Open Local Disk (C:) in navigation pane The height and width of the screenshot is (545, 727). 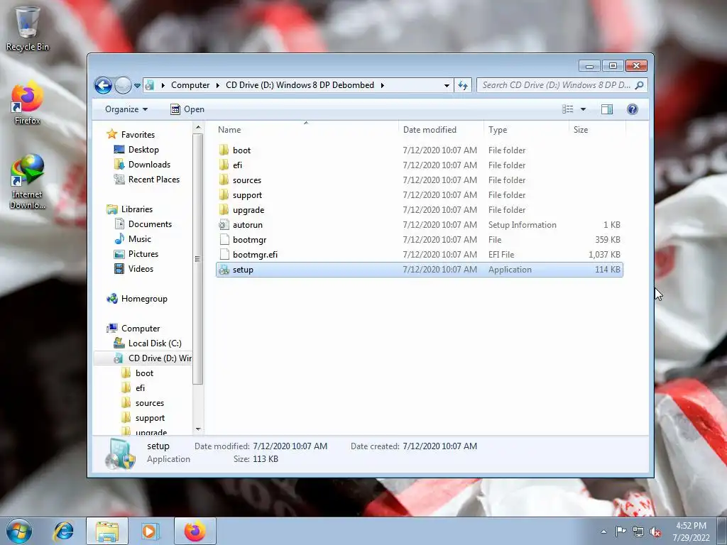pos(148,343)
